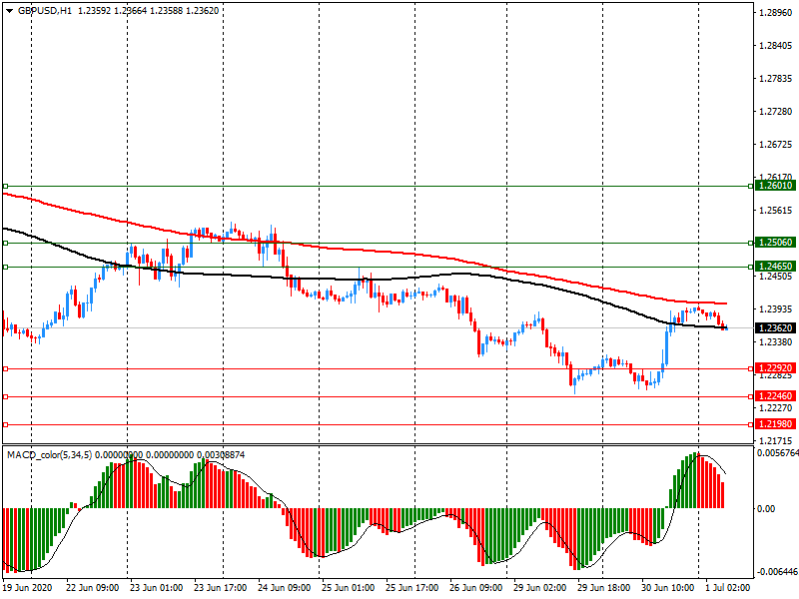Click the 30 Jun 10:00 time label

[667, 588]
